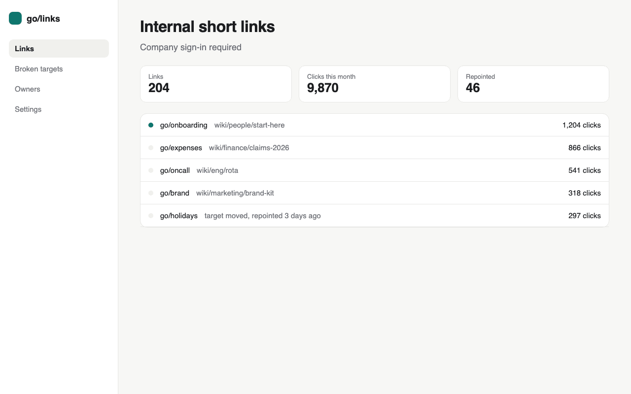Click the grey status dot beside go/oncall

pos(151,170)
